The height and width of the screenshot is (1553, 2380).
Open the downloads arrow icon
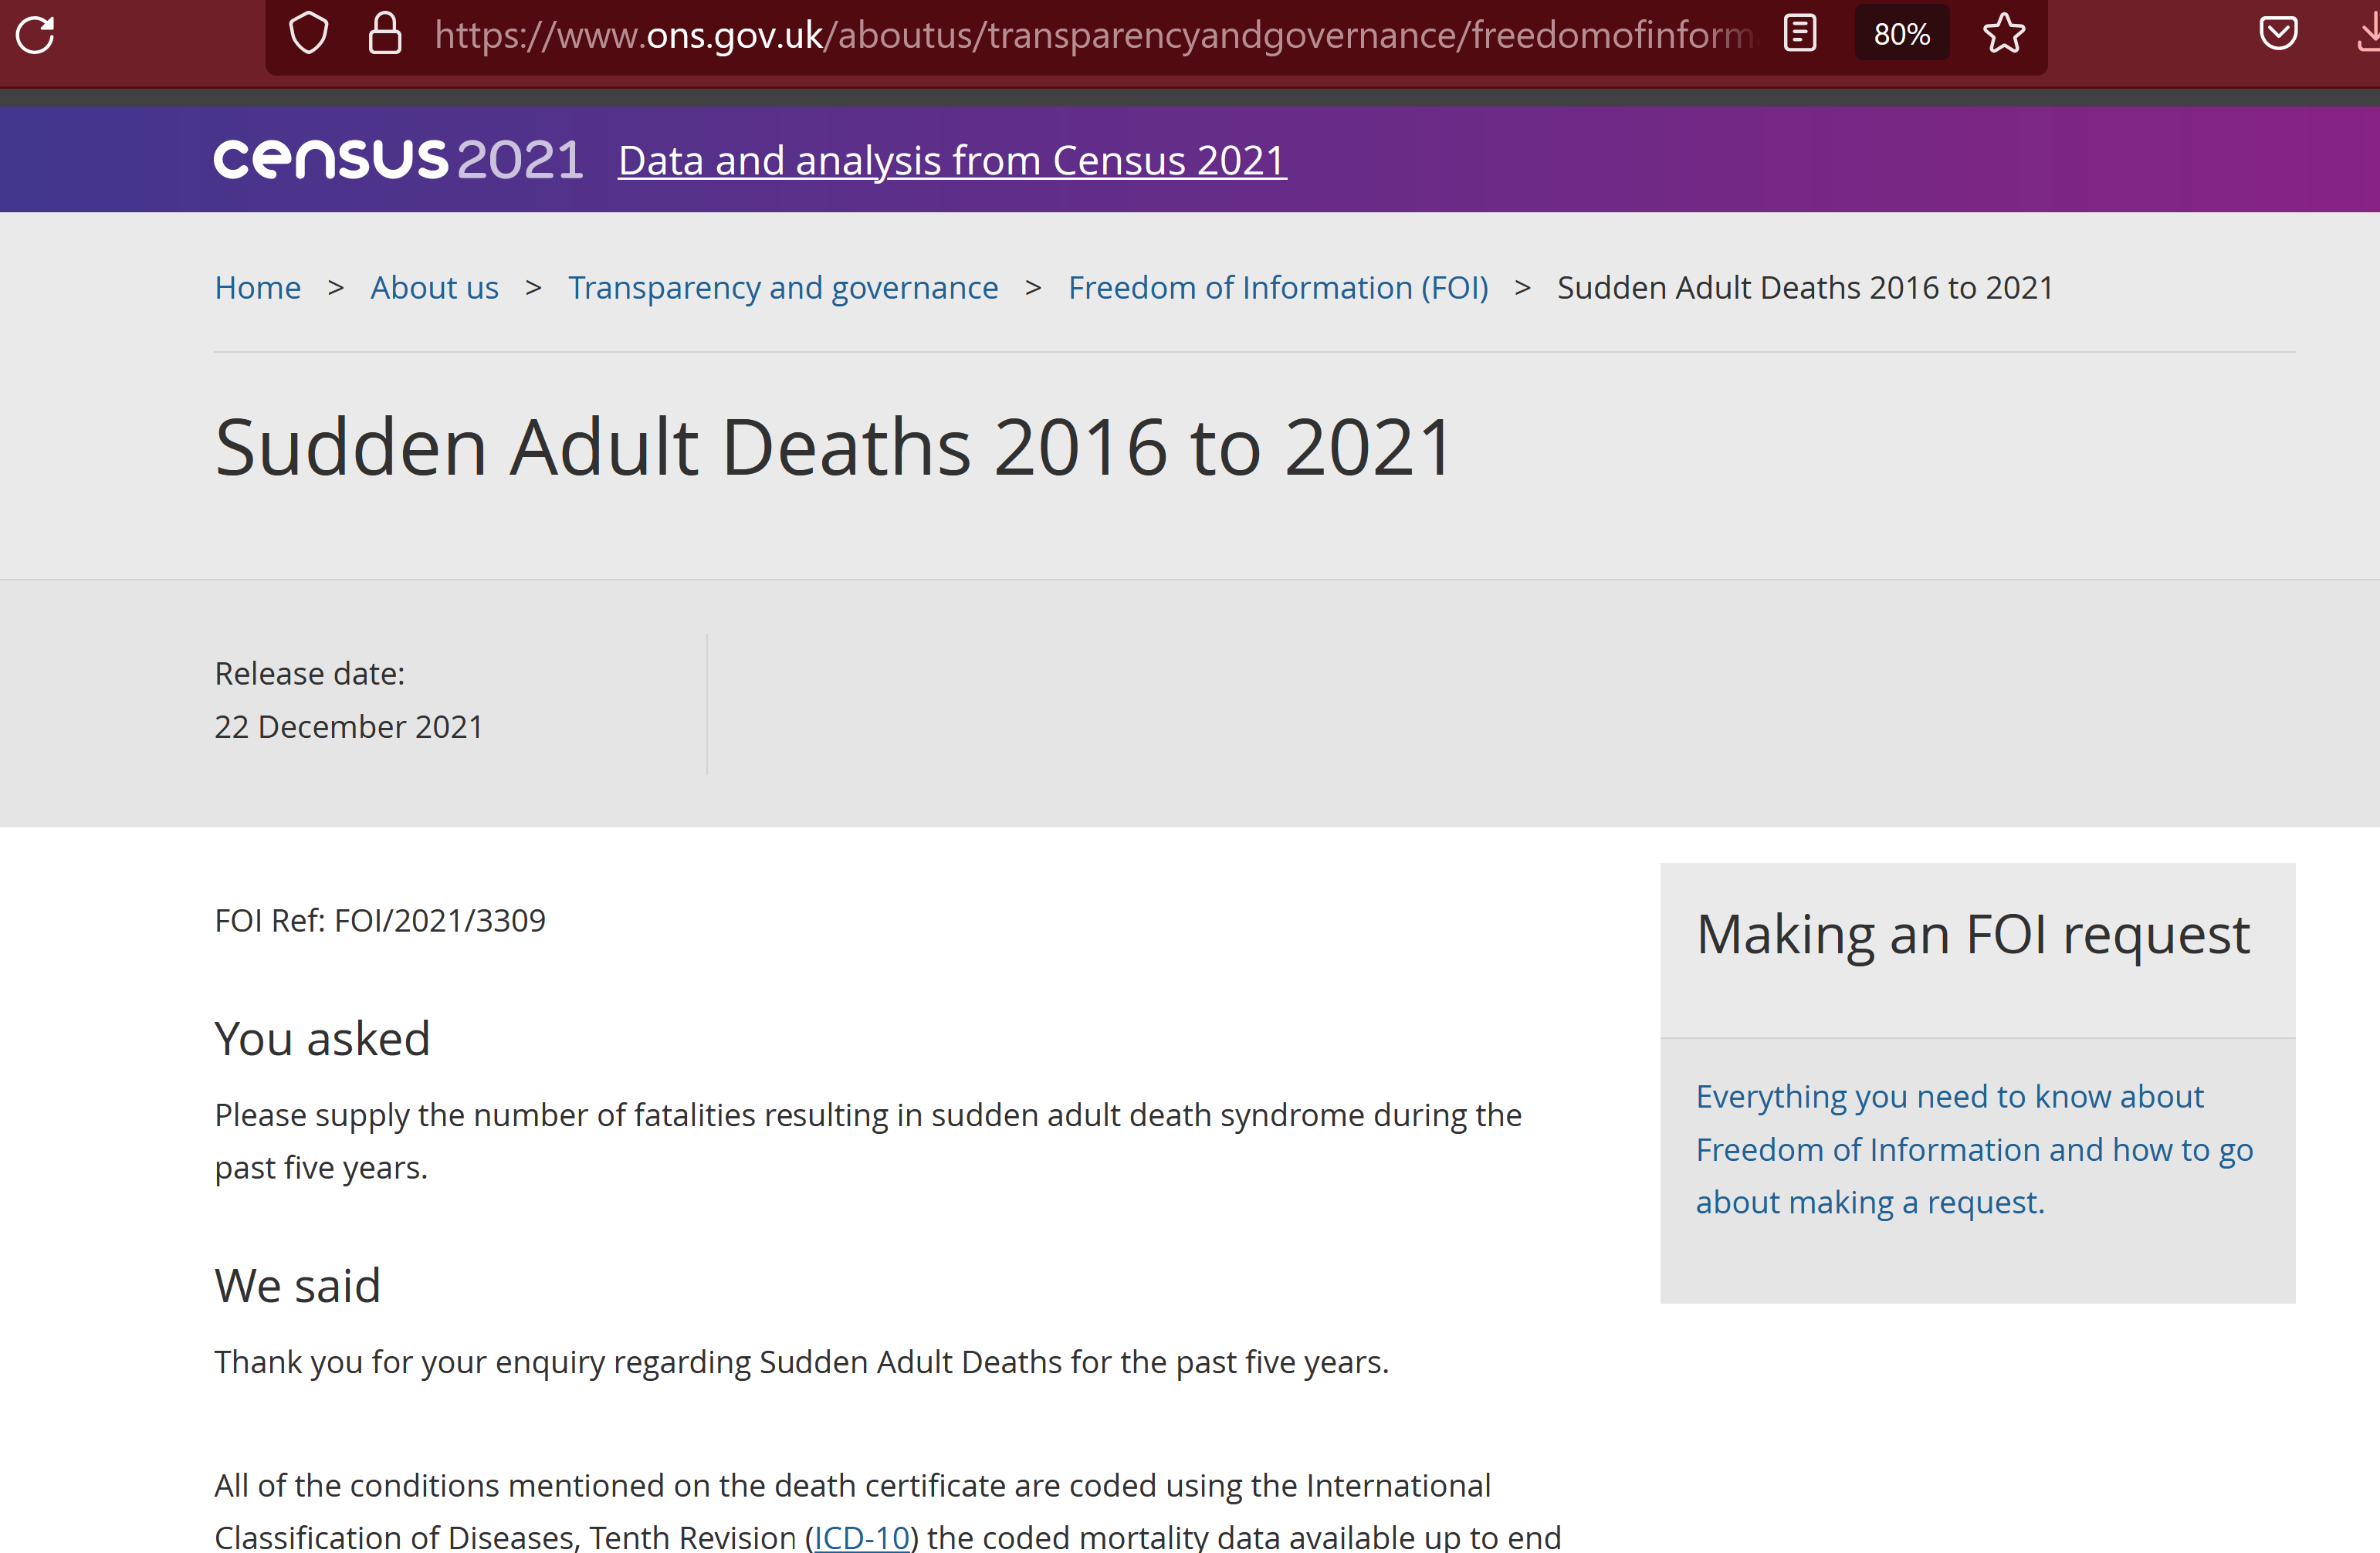coord(2368,34)
